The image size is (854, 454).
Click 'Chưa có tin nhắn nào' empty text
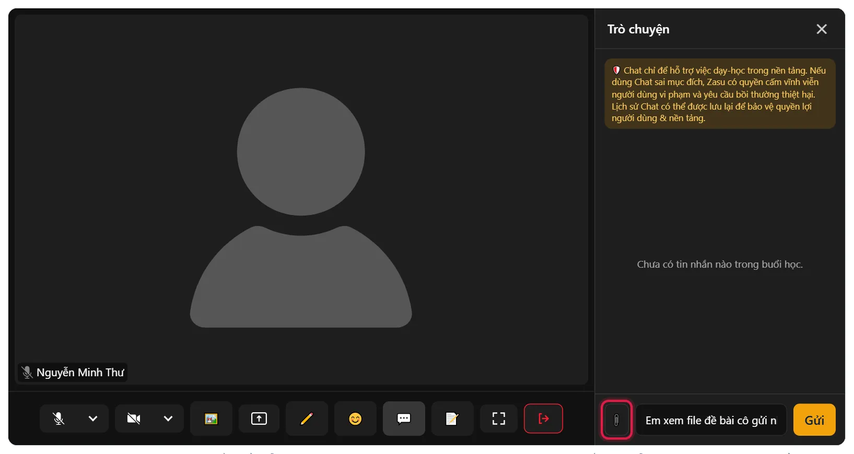(x=720, y=265)
